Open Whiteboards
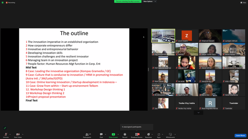 pyautogui.click(x=170, y=135)
